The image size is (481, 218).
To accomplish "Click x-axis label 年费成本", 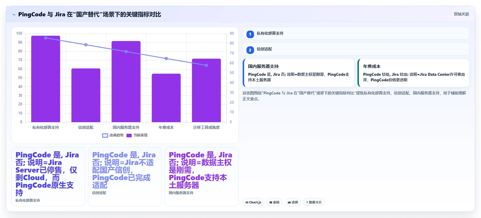I will point(166,127).
